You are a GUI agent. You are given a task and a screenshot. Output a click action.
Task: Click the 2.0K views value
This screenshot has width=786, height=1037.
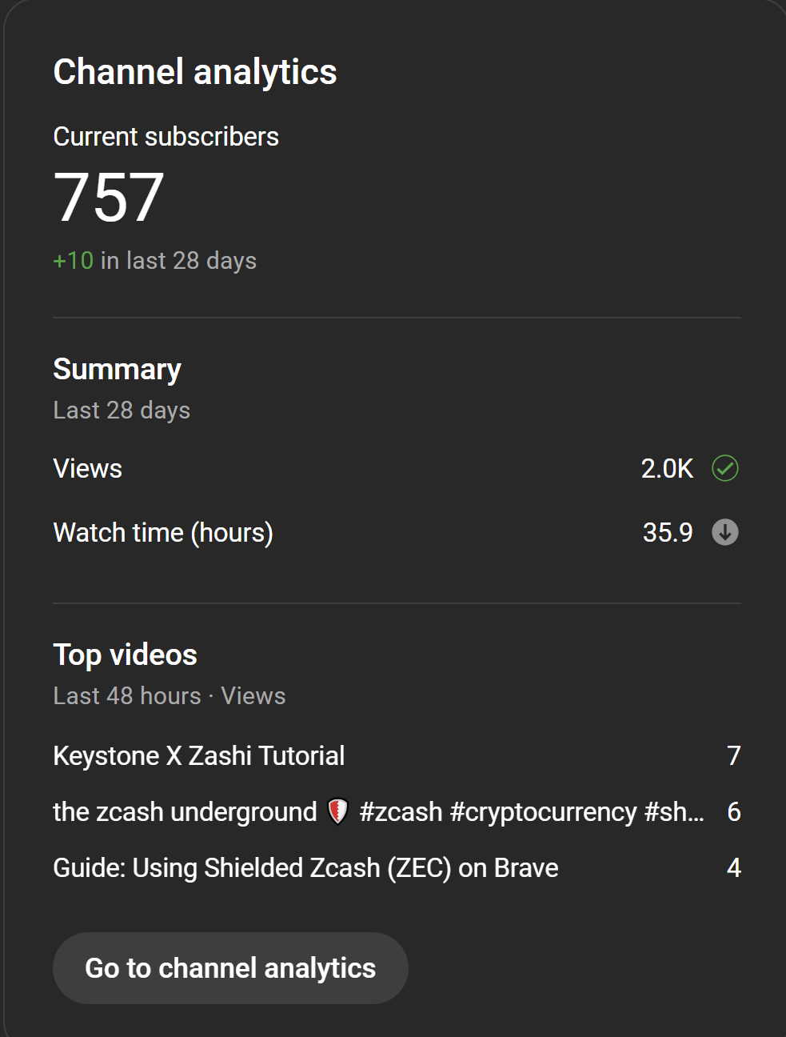[667, 468]
